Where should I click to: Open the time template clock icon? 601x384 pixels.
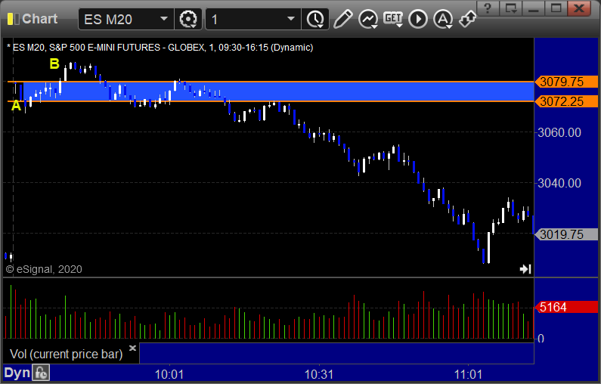click(316, 19)
